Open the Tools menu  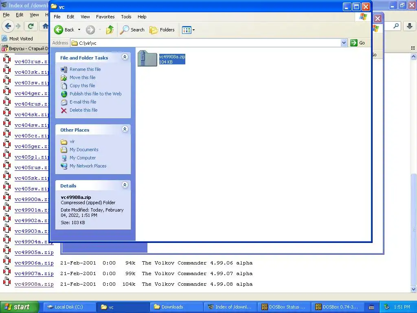point(126,17)
